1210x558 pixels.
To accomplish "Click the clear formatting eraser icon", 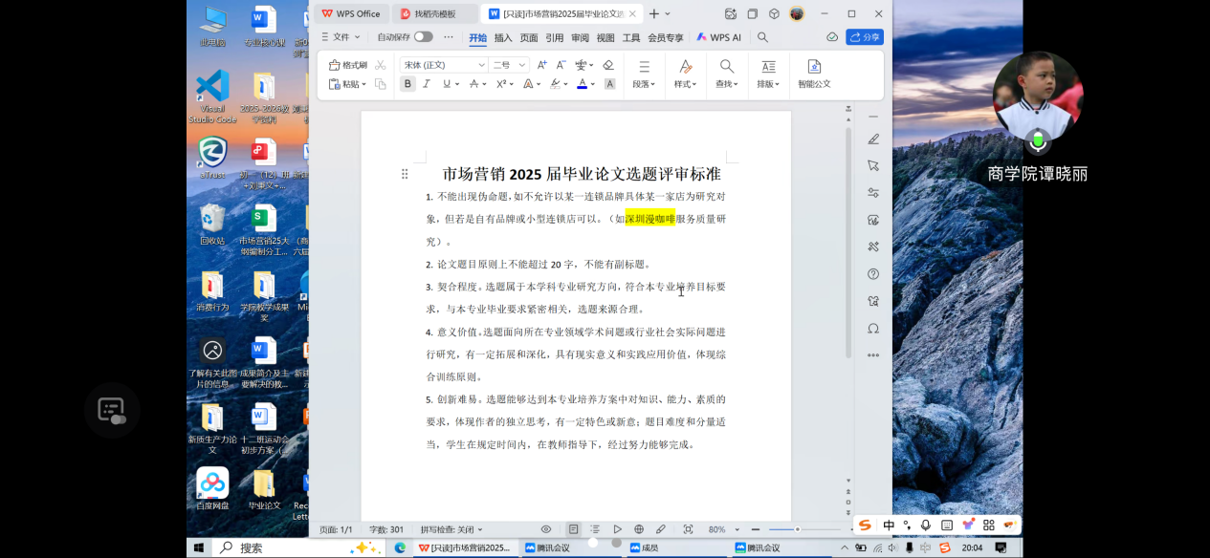I will (608, 65).
